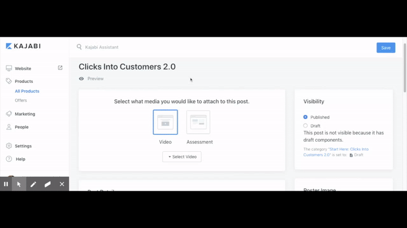Select the pen annotation tool
407x228 pixels.
click(33, 184)
